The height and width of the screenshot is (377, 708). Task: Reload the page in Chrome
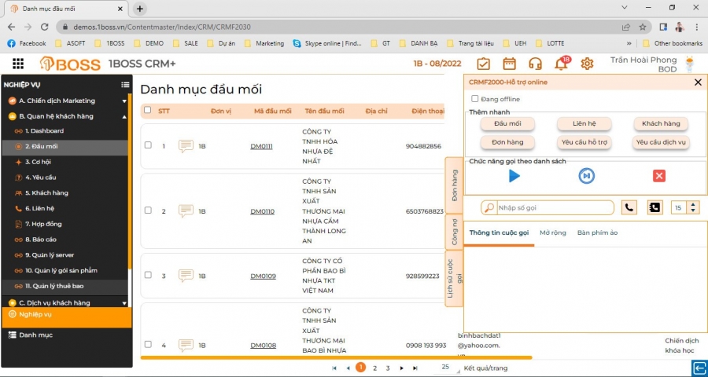point(44,27)
